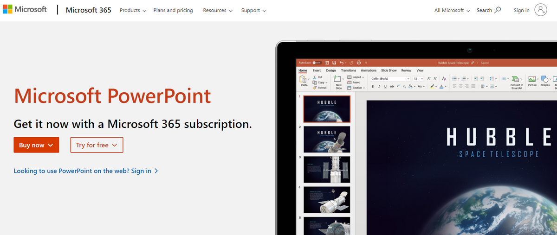This screenshot has height=235, width=557.
Task: Switch to the Slide Show tab
Action: [389, 70]
